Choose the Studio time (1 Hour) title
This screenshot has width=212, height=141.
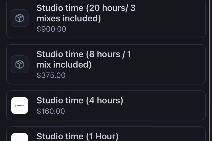click(77, 136)
